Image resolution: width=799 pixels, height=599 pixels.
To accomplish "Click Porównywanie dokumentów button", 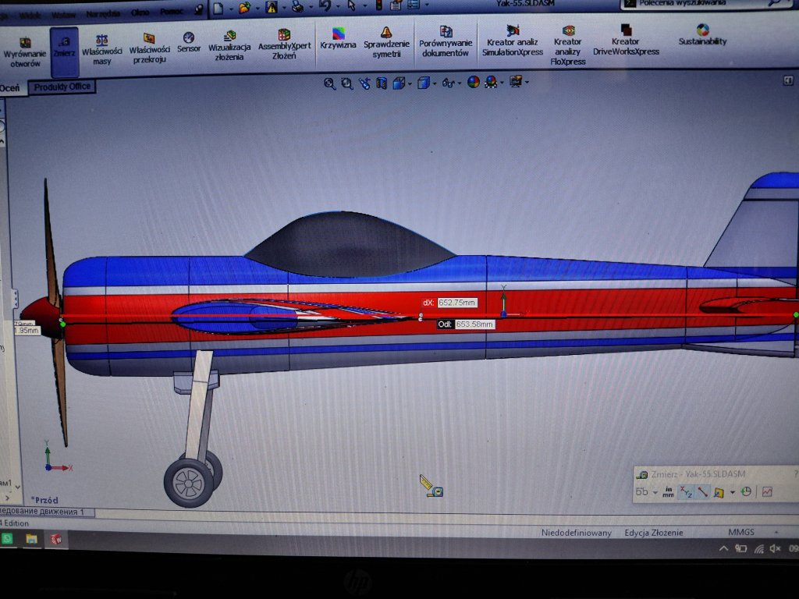I will [x=446, y=41].
